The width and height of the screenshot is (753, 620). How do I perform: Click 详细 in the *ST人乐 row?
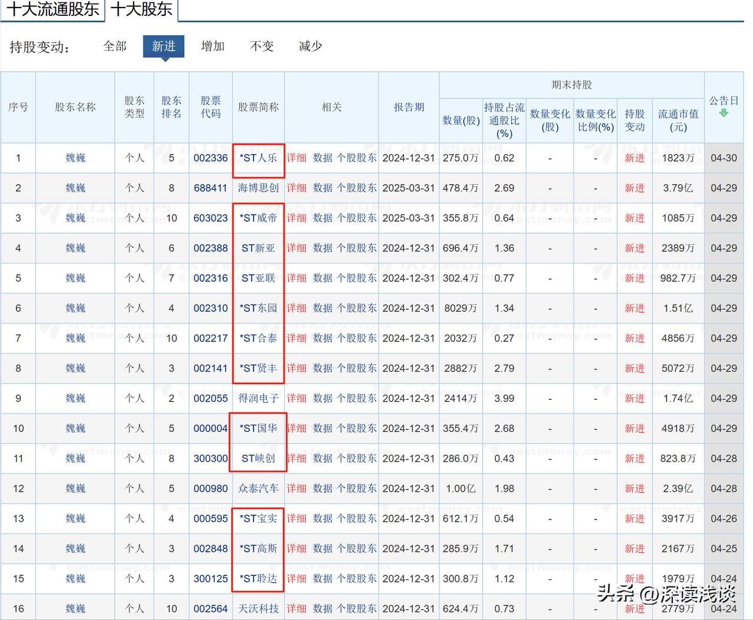point(296,158)
